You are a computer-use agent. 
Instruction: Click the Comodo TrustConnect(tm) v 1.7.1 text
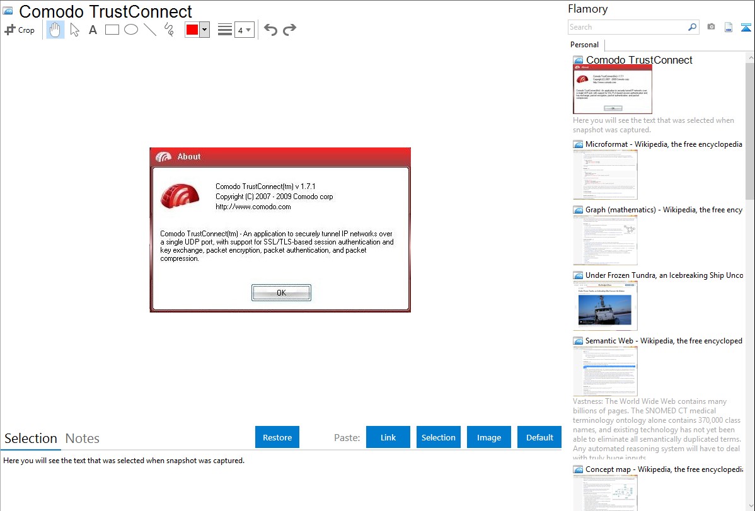tap(265, 187)
